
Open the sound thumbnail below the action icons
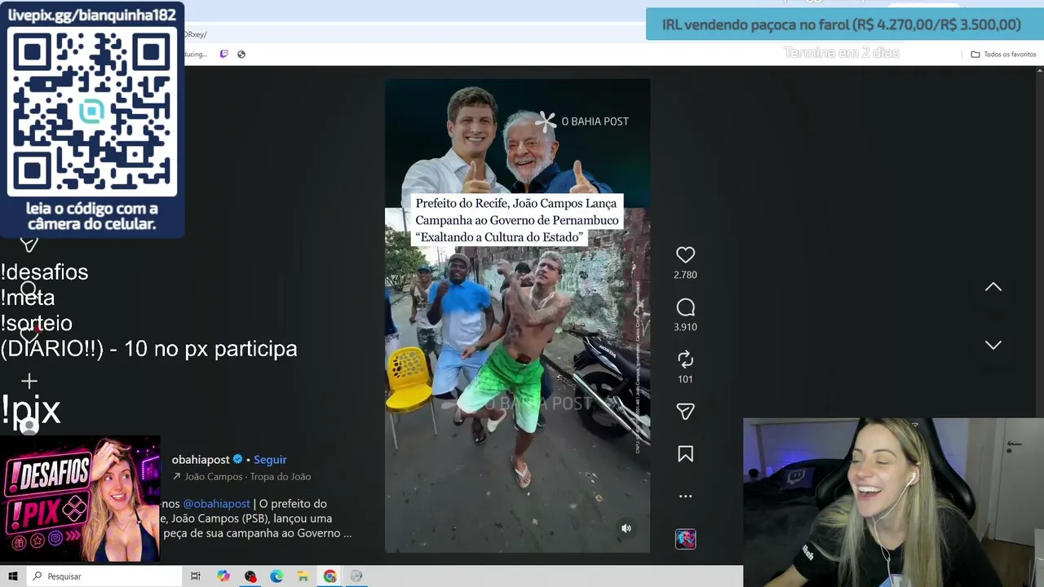(x=685, y=539)
